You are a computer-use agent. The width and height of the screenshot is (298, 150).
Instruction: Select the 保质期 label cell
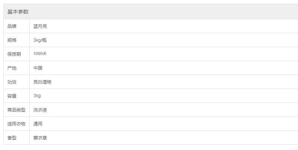[x=17, y=54]
